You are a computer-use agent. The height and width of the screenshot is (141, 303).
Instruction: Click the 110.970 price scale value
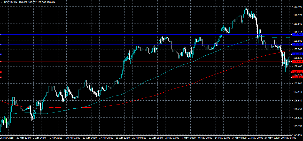[298, 15]
